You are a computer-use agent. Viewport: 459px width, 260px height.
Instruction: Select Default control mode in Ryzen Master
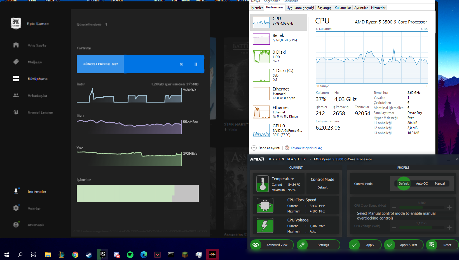click(404, 183)
